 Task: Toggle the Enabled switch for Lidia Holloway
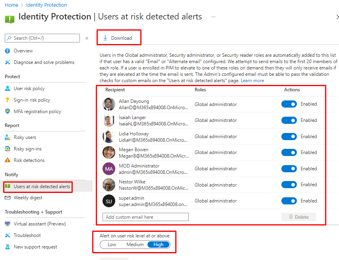click(x=289, y=137)
